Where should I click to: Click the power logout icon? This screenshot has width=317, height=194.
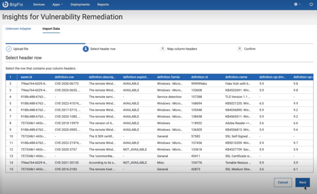[311, 4]
